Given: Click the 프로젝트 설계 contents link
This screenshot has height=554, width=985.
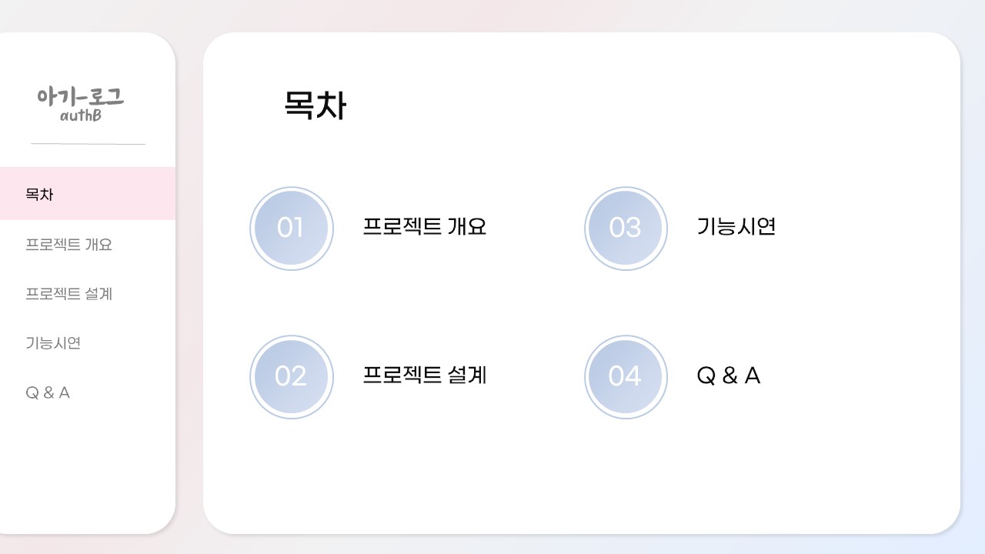Looking at the screenshot, I should point(425,375).
